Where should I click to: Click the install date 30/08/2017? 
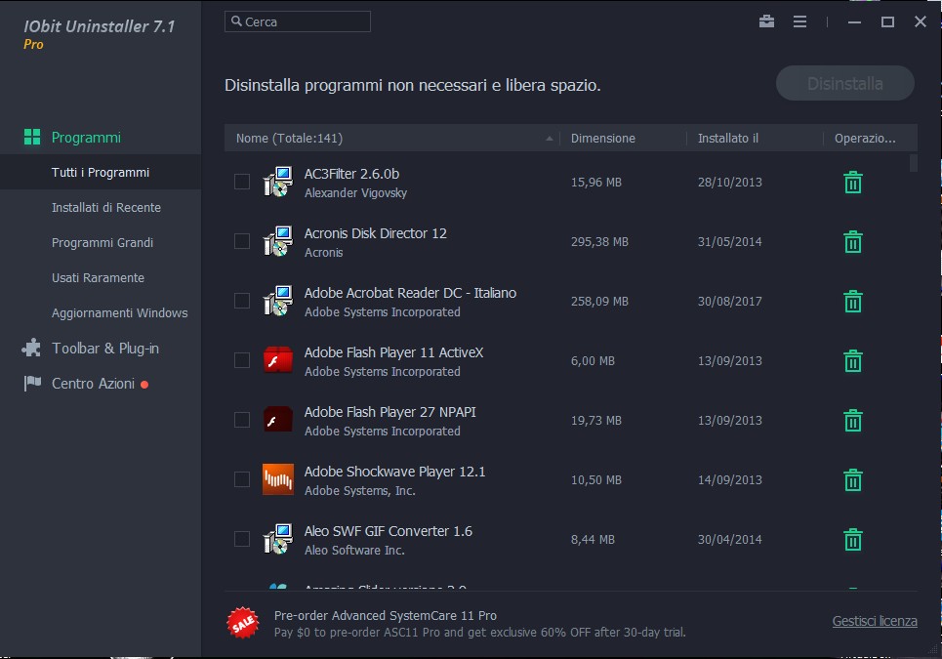point(729,301)
